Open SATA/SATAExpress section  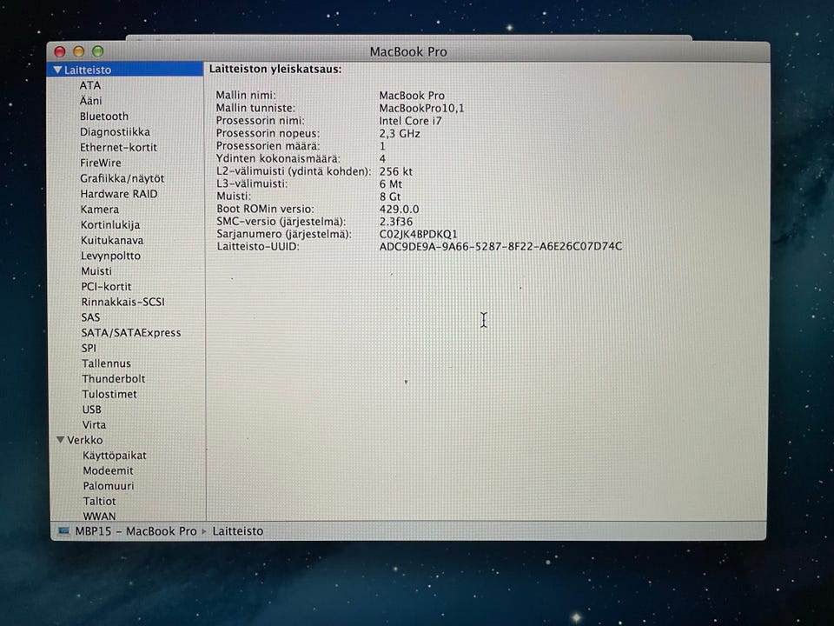131,333
